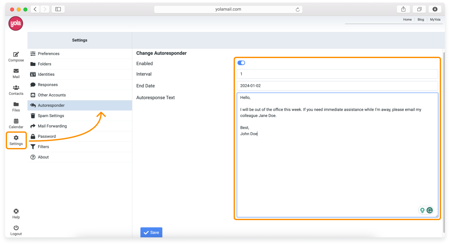Open Contacts in the sidebar
Image resolution: width=450 pixels, height=245 pixels.
tap(16, 90)
